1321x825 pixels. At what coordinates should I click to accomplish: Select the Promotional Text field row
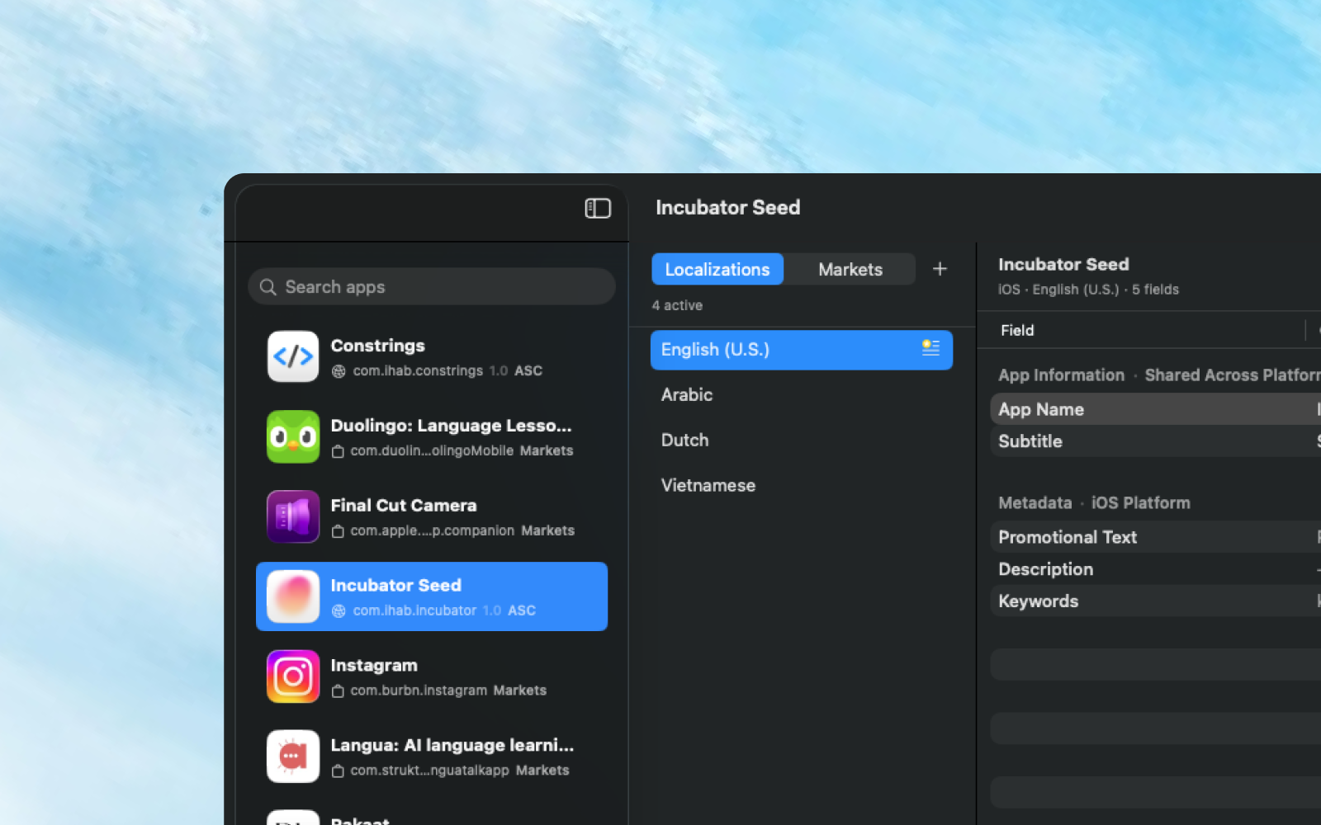1156,537
